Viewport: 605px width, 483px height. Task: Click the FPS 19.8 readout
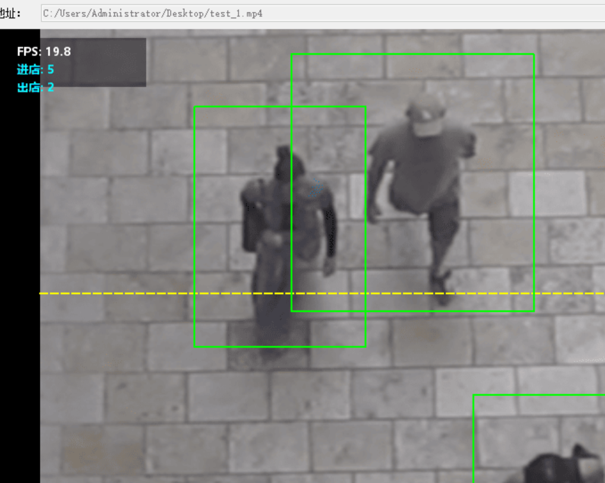click(44, 52)
